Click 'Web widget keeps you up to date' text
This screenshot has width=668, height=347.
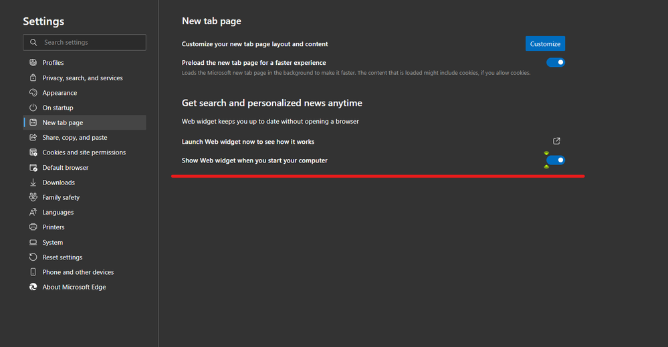pyautogui.click(x=271, y=121)
